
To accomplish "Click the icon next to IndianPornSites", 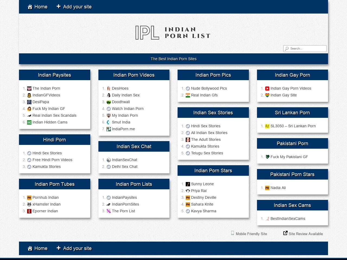I will 109,204.
